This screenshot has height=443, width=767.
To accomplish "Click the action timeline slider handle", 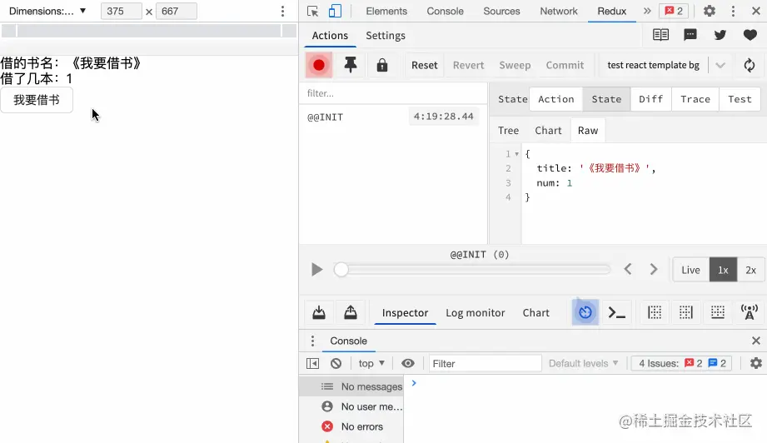I will click(x=341, y=270).
